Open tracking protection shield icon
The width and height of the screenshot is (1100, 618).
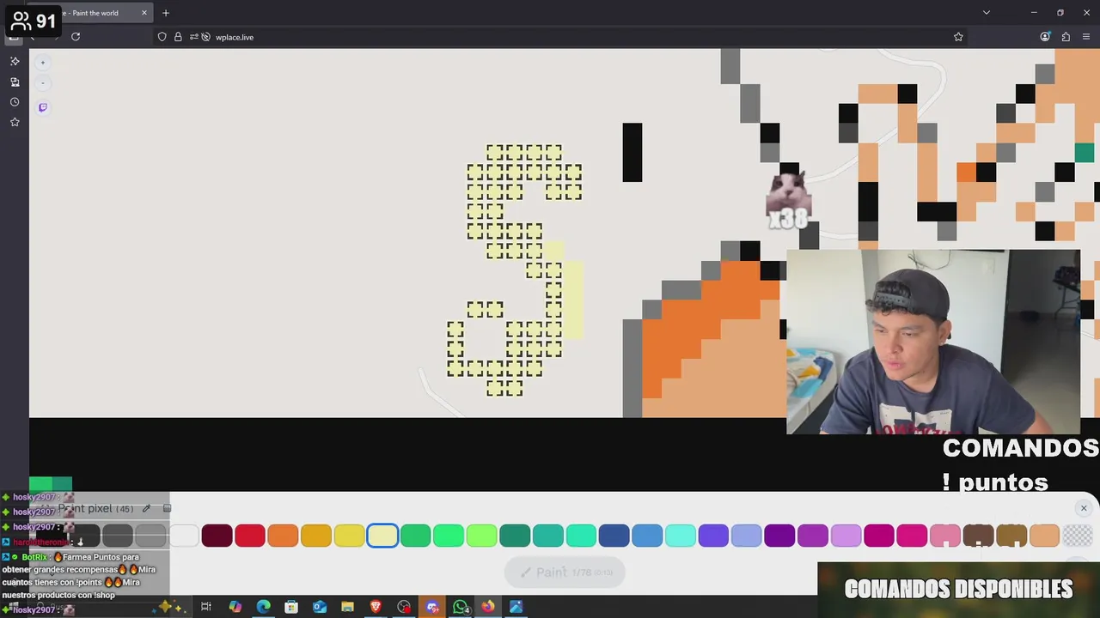(162, 37)
